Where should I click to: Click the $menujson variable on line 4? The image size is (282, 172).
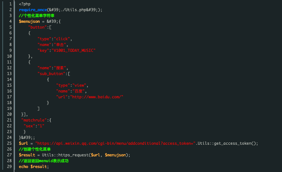(x=29, y=21)
